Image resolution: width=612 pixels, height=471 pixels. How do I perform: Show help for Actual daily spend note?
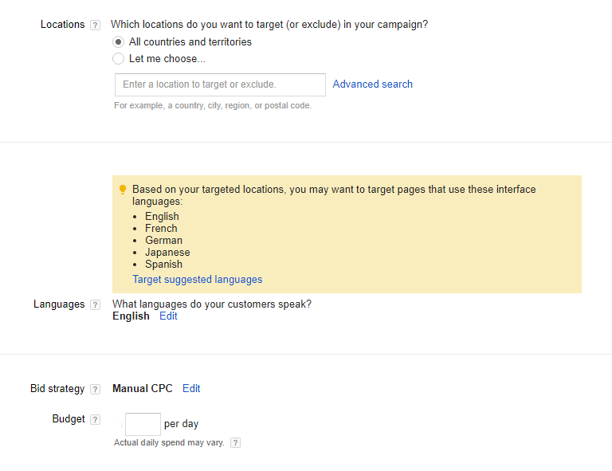[x=235, y=443]
